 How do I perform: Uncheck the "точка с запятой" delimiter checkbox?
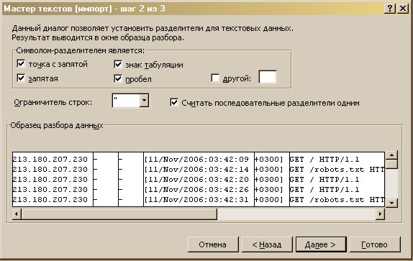click(21, 64)
